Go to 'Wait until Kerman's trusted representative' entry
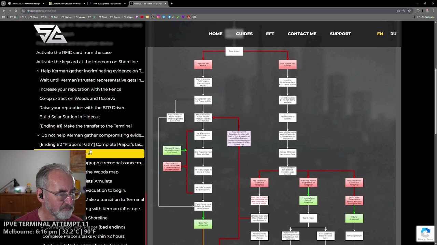The height and width of the screenshot is (245, 437). [x=91, y=80]
